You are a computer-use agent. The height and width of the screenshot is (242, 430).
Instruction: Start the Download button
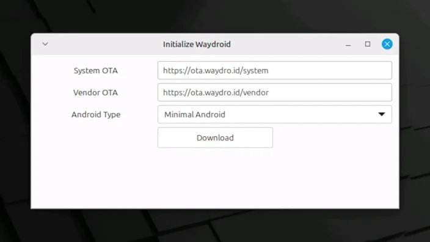tap(215, 137)
